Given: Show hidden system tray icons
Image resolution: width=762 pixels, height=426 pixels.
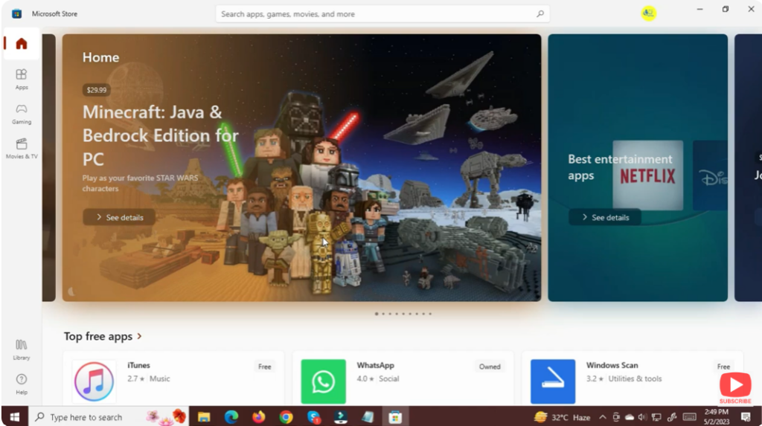Looking at the screenshot, I should (x=603, y=417).
